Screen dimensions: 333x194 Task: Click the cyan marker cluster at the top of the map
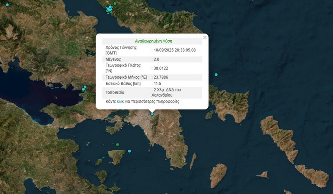tap(110, 8)
